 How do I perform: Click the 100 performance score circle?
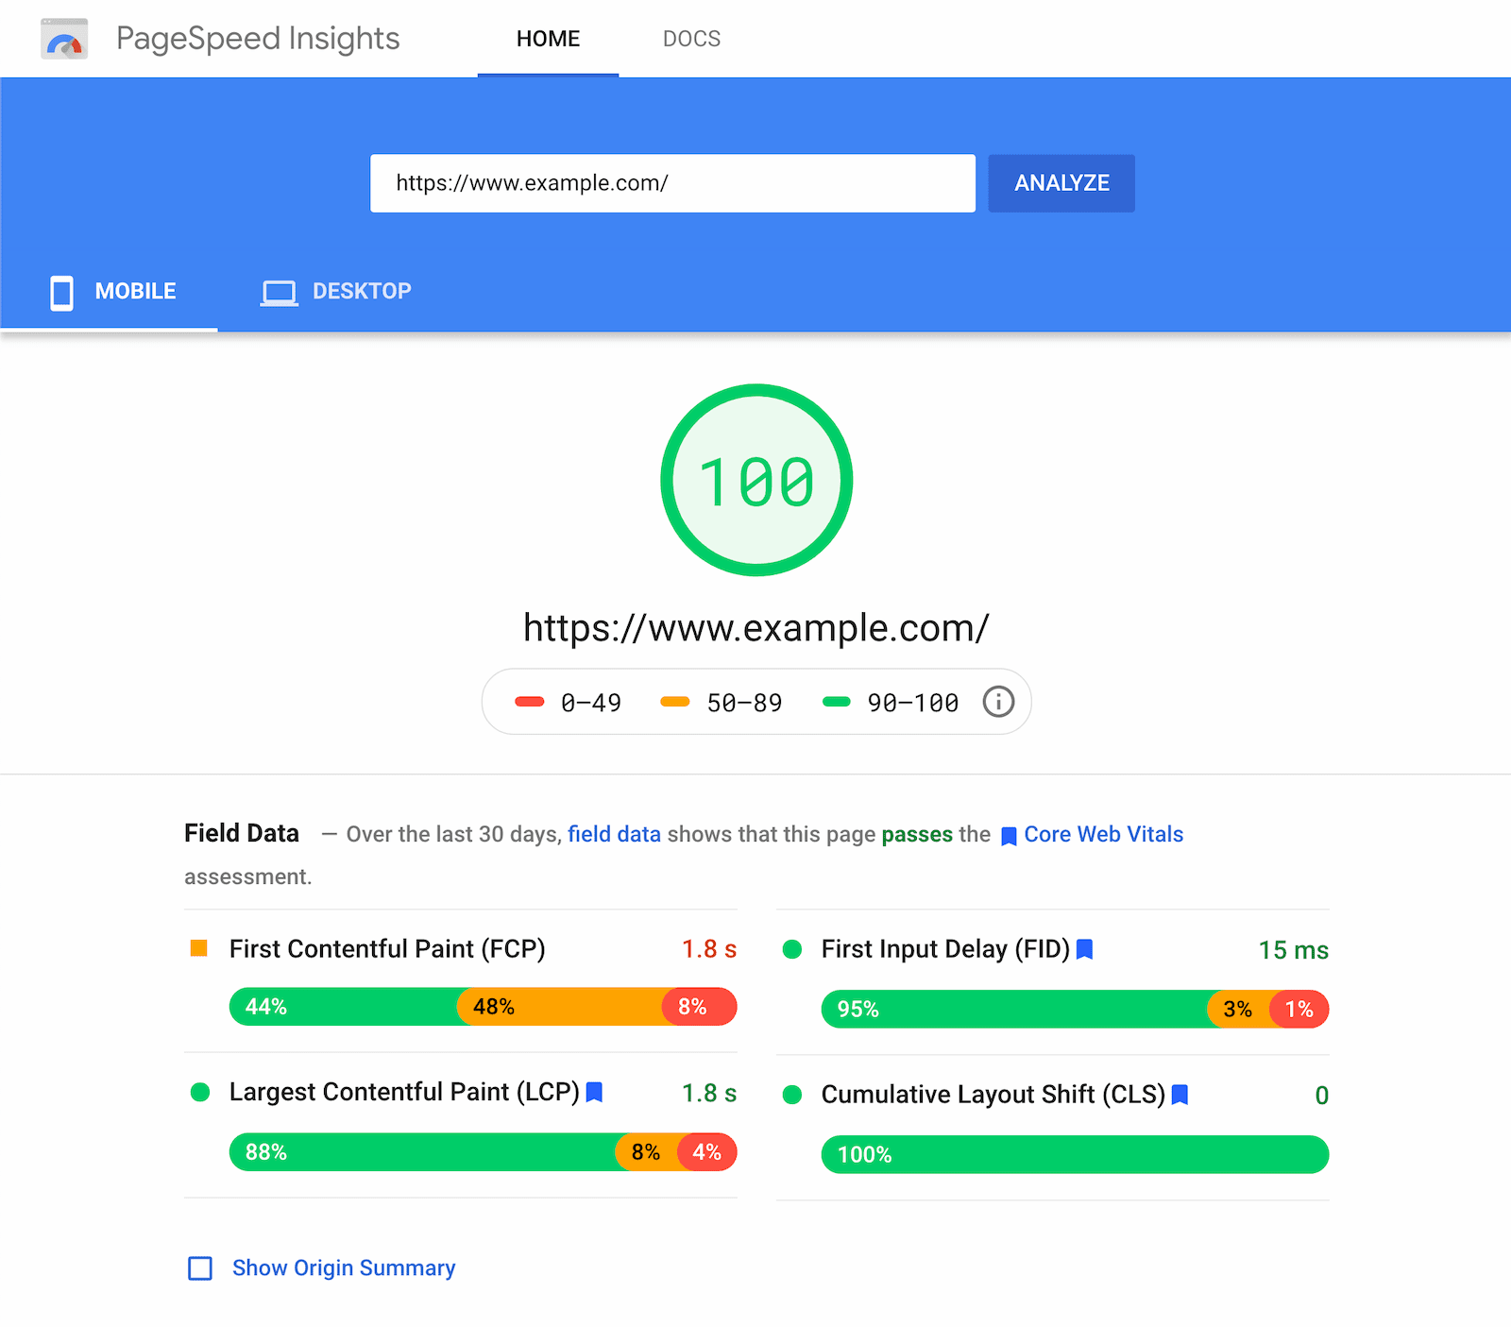tap(755, 480)
